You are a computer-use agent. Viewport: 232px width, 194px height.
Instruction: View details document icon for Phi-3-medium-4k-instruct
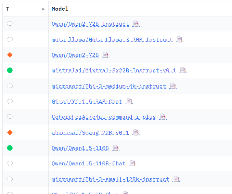(173, 86)
